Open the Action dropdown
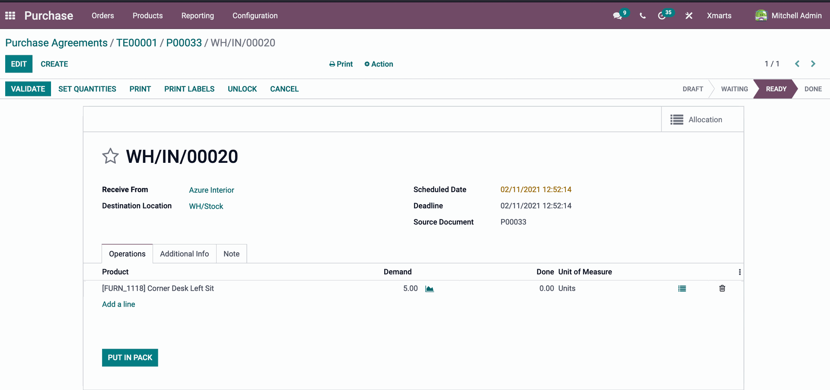830x390 pixels. click(x=379, y=64)
